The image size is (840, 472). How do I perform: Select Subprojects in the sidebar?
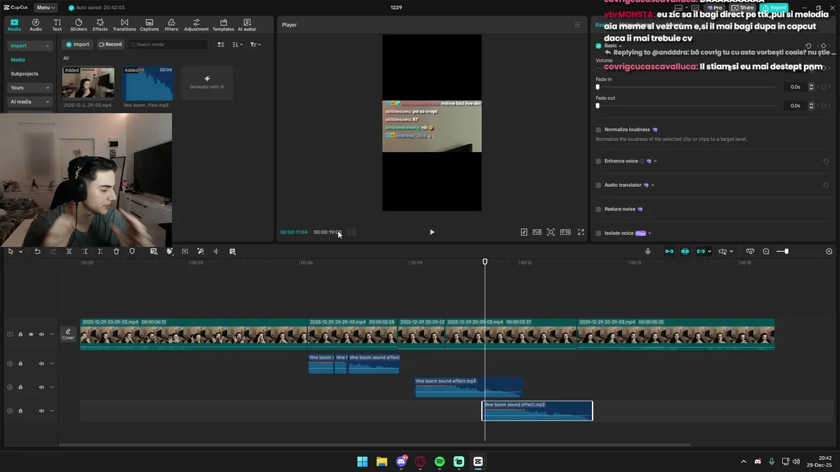pyautogui.click(x=24, y=73)
